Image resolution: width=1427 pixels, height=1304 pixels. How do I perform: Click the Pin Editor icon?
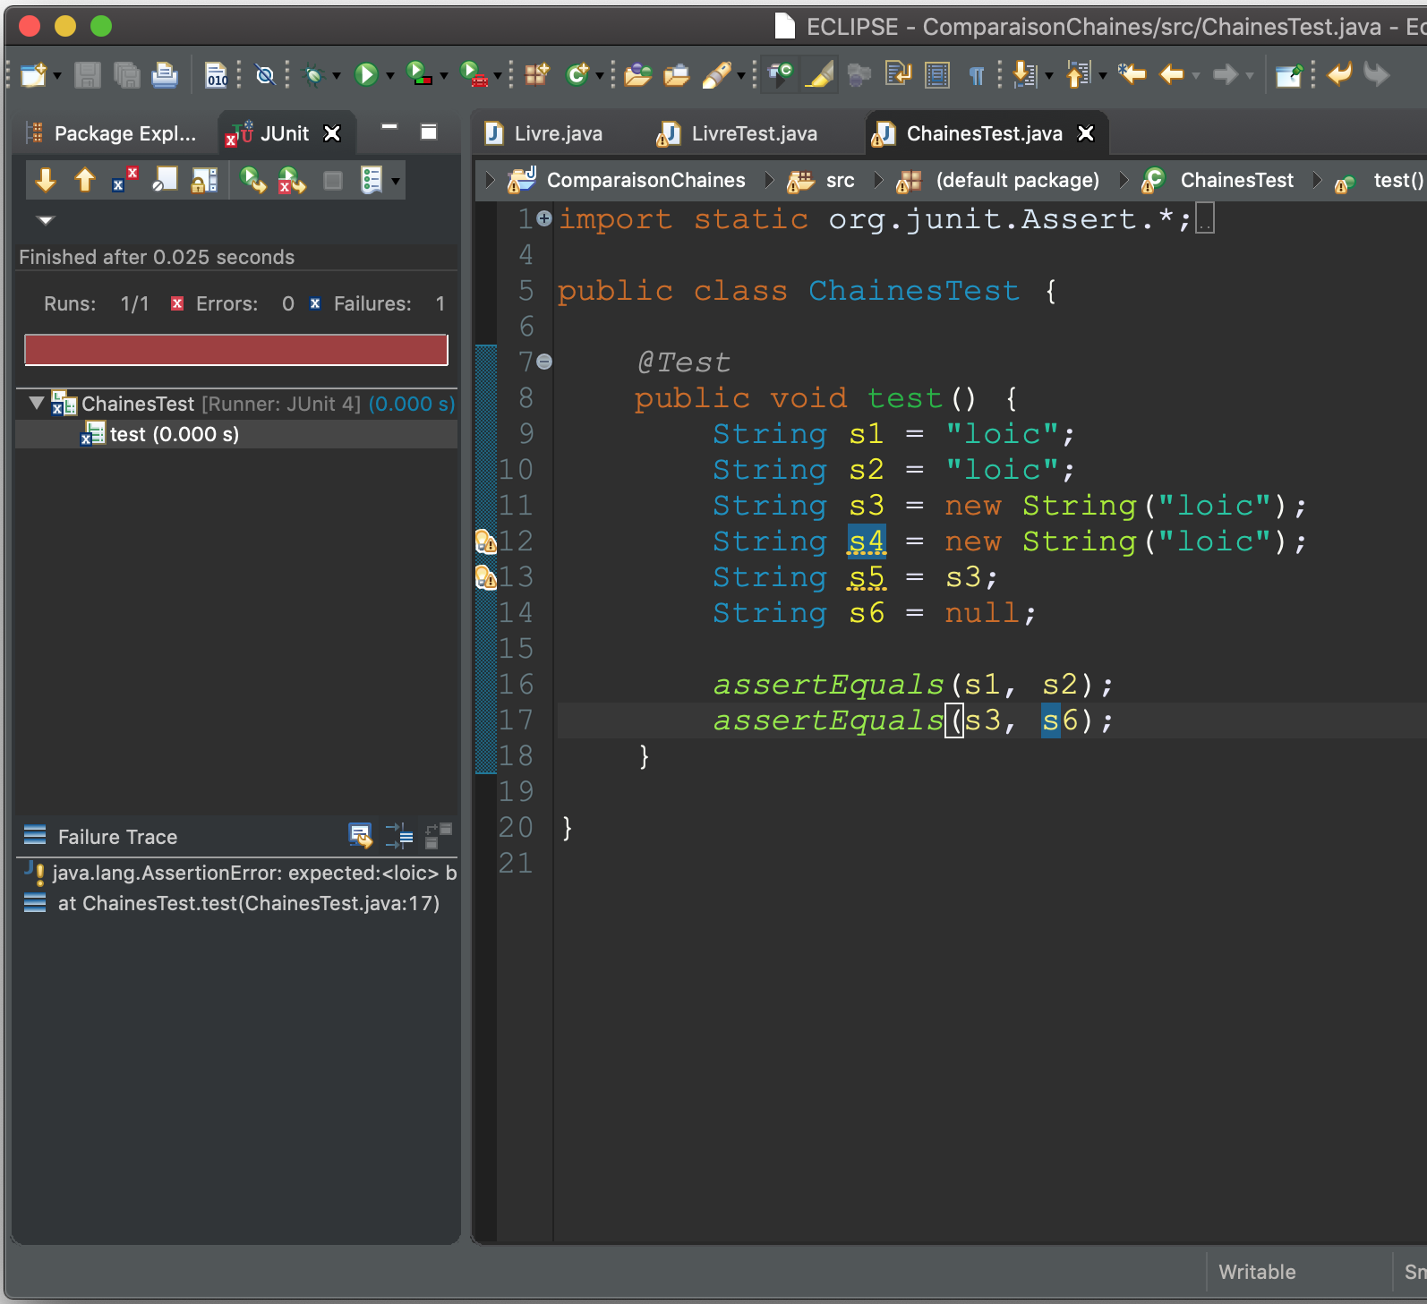point(1289,75)
